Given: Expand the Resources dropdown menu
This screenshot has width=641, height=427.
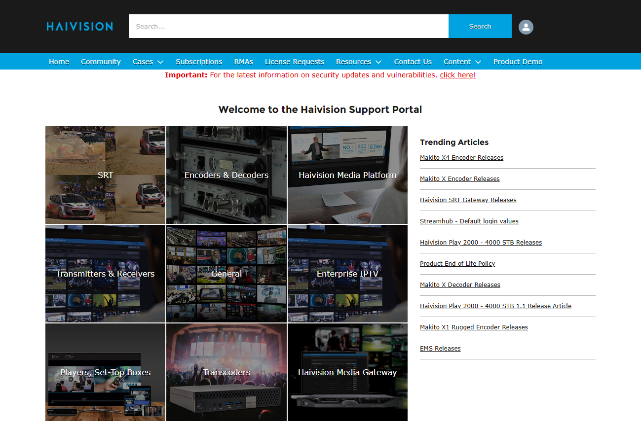Looking at the screenshot, I should (358, 61).
